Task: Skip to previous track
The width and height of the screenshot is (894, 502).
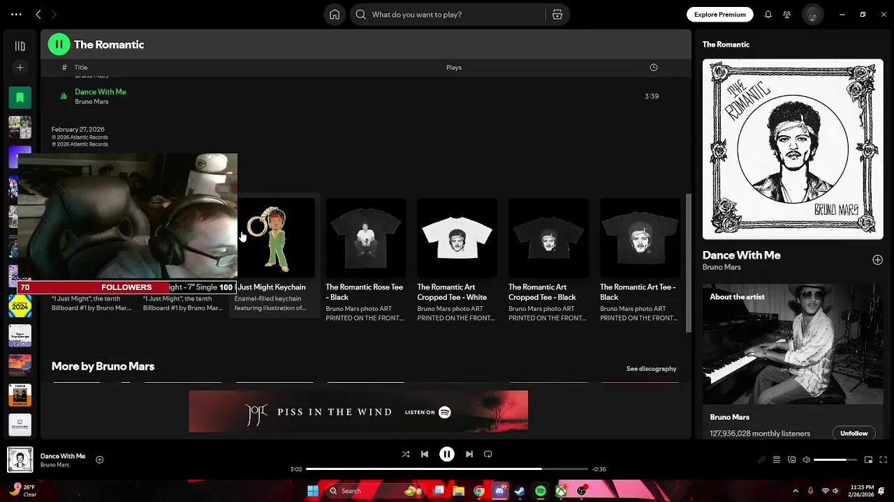Action: click(x=425, y=454)
